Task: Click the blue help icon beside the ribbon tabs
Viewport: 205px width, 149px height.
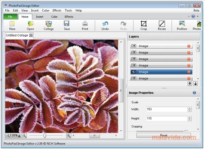Action: point(193,16)
